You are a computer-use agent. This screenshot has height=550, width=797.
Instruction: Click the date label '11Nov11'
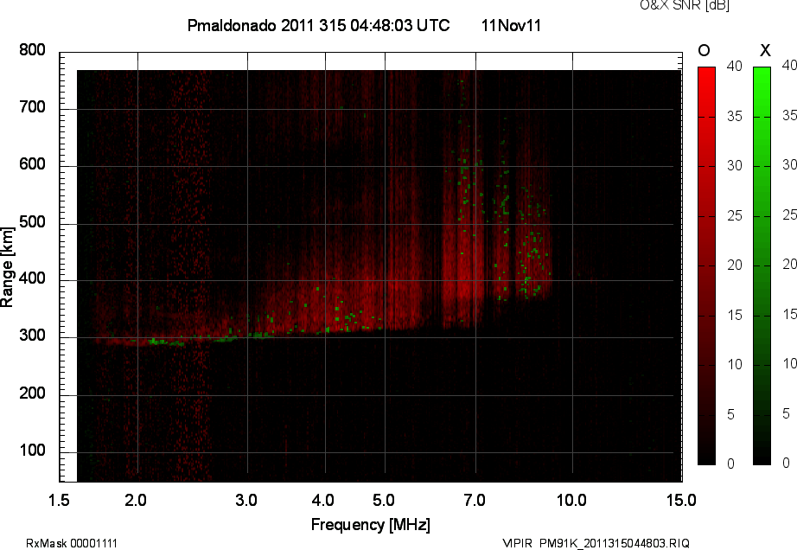511,25
